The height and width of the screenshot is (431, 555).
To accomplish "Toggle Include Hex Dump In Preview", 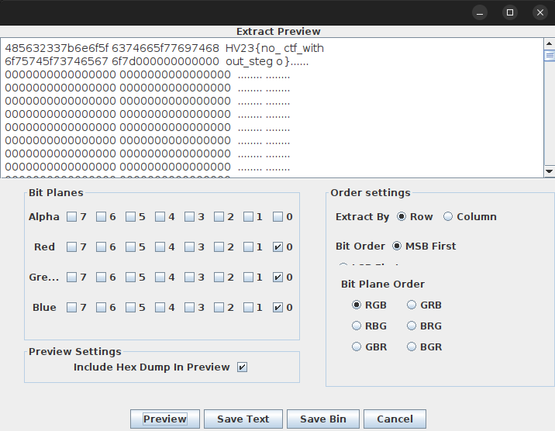I will 242,367.
